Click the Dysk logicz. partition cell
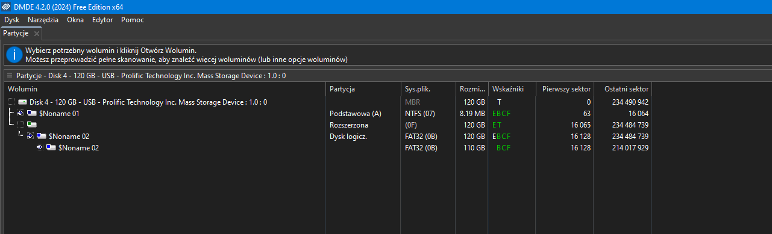Image resolution: width=772 pixels, height=234 pixels. [x=348, y=137]
